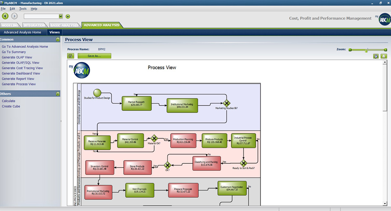
Task: Click Generate Process View link
Action: [19, 84]
